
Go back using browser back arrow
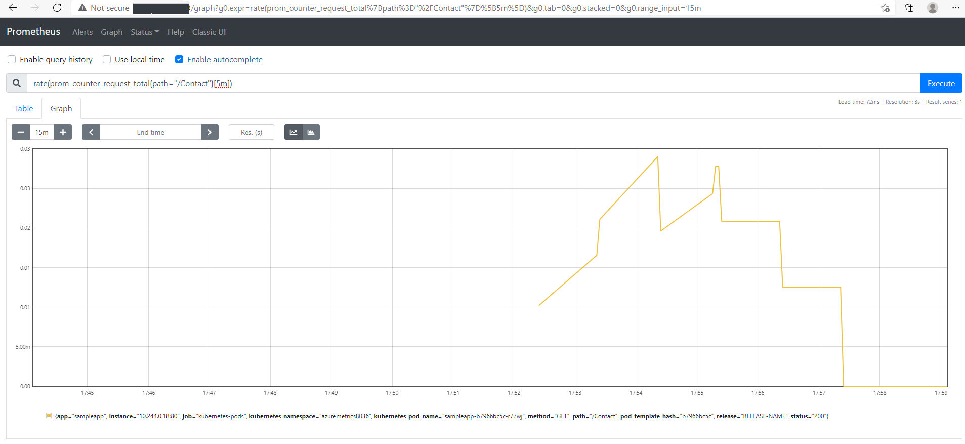13,8
